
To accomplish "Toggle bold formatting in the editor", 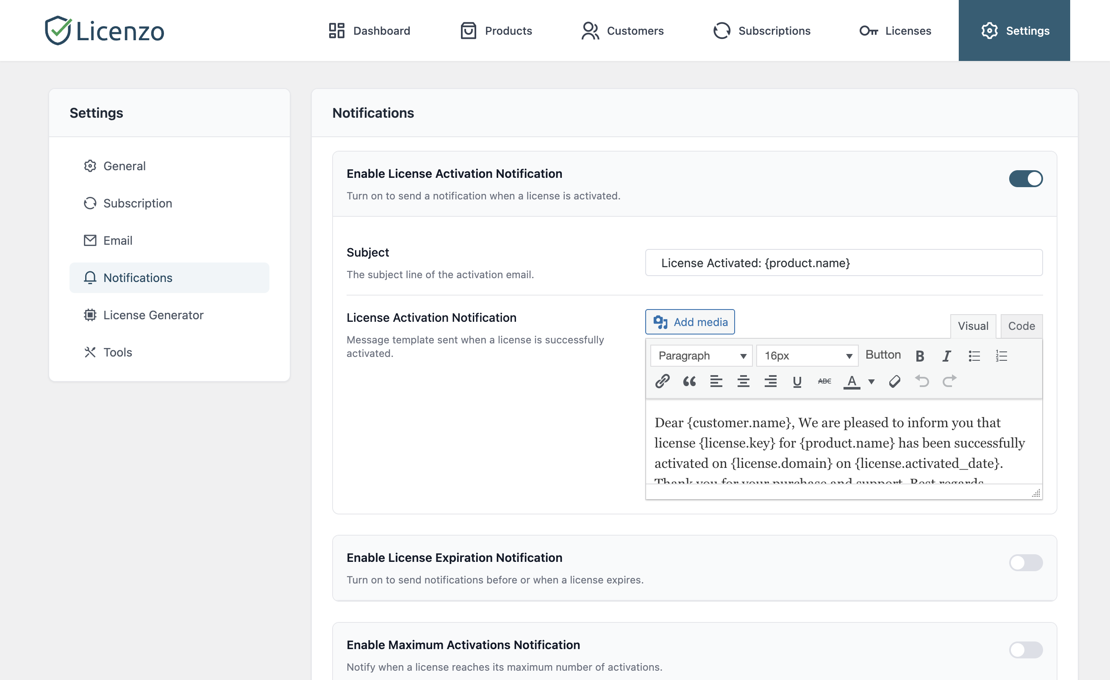I will (x=919, y=356).
